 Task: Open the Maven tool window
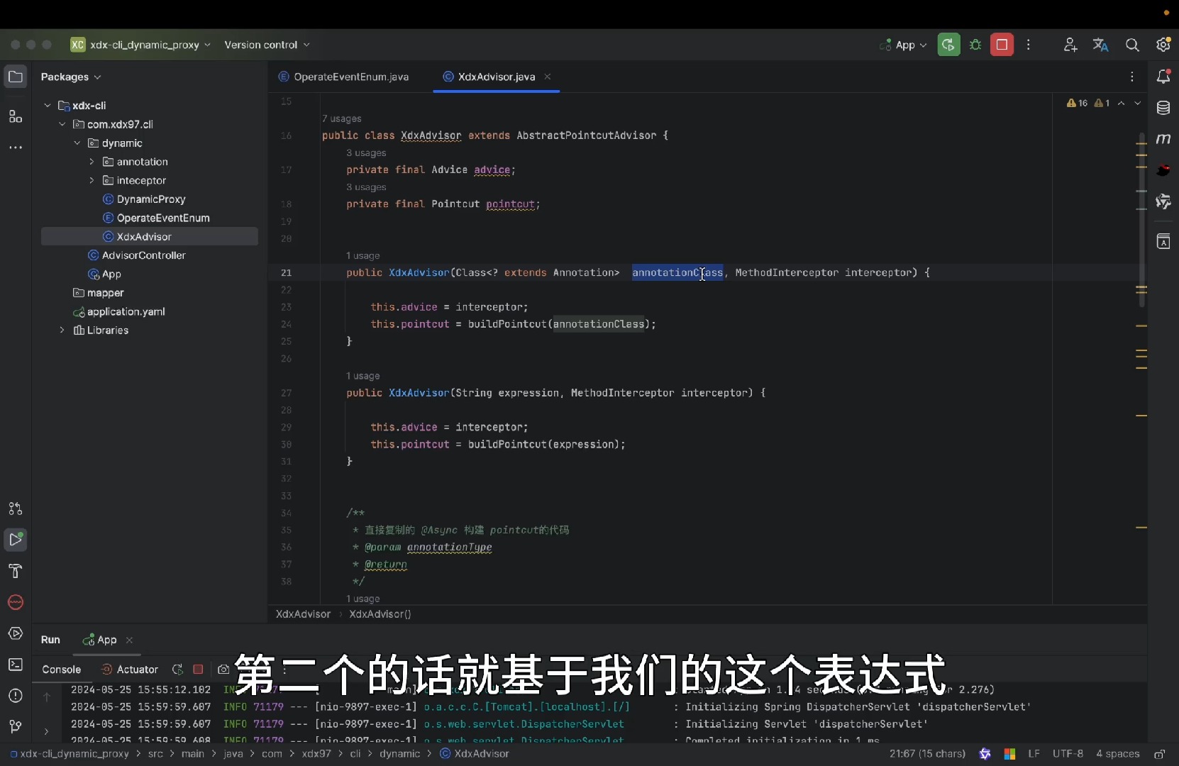point(1163,139)
